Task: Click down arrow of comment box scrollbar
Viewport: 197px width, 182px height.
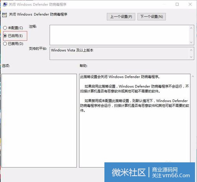Action: click(191, 42)
